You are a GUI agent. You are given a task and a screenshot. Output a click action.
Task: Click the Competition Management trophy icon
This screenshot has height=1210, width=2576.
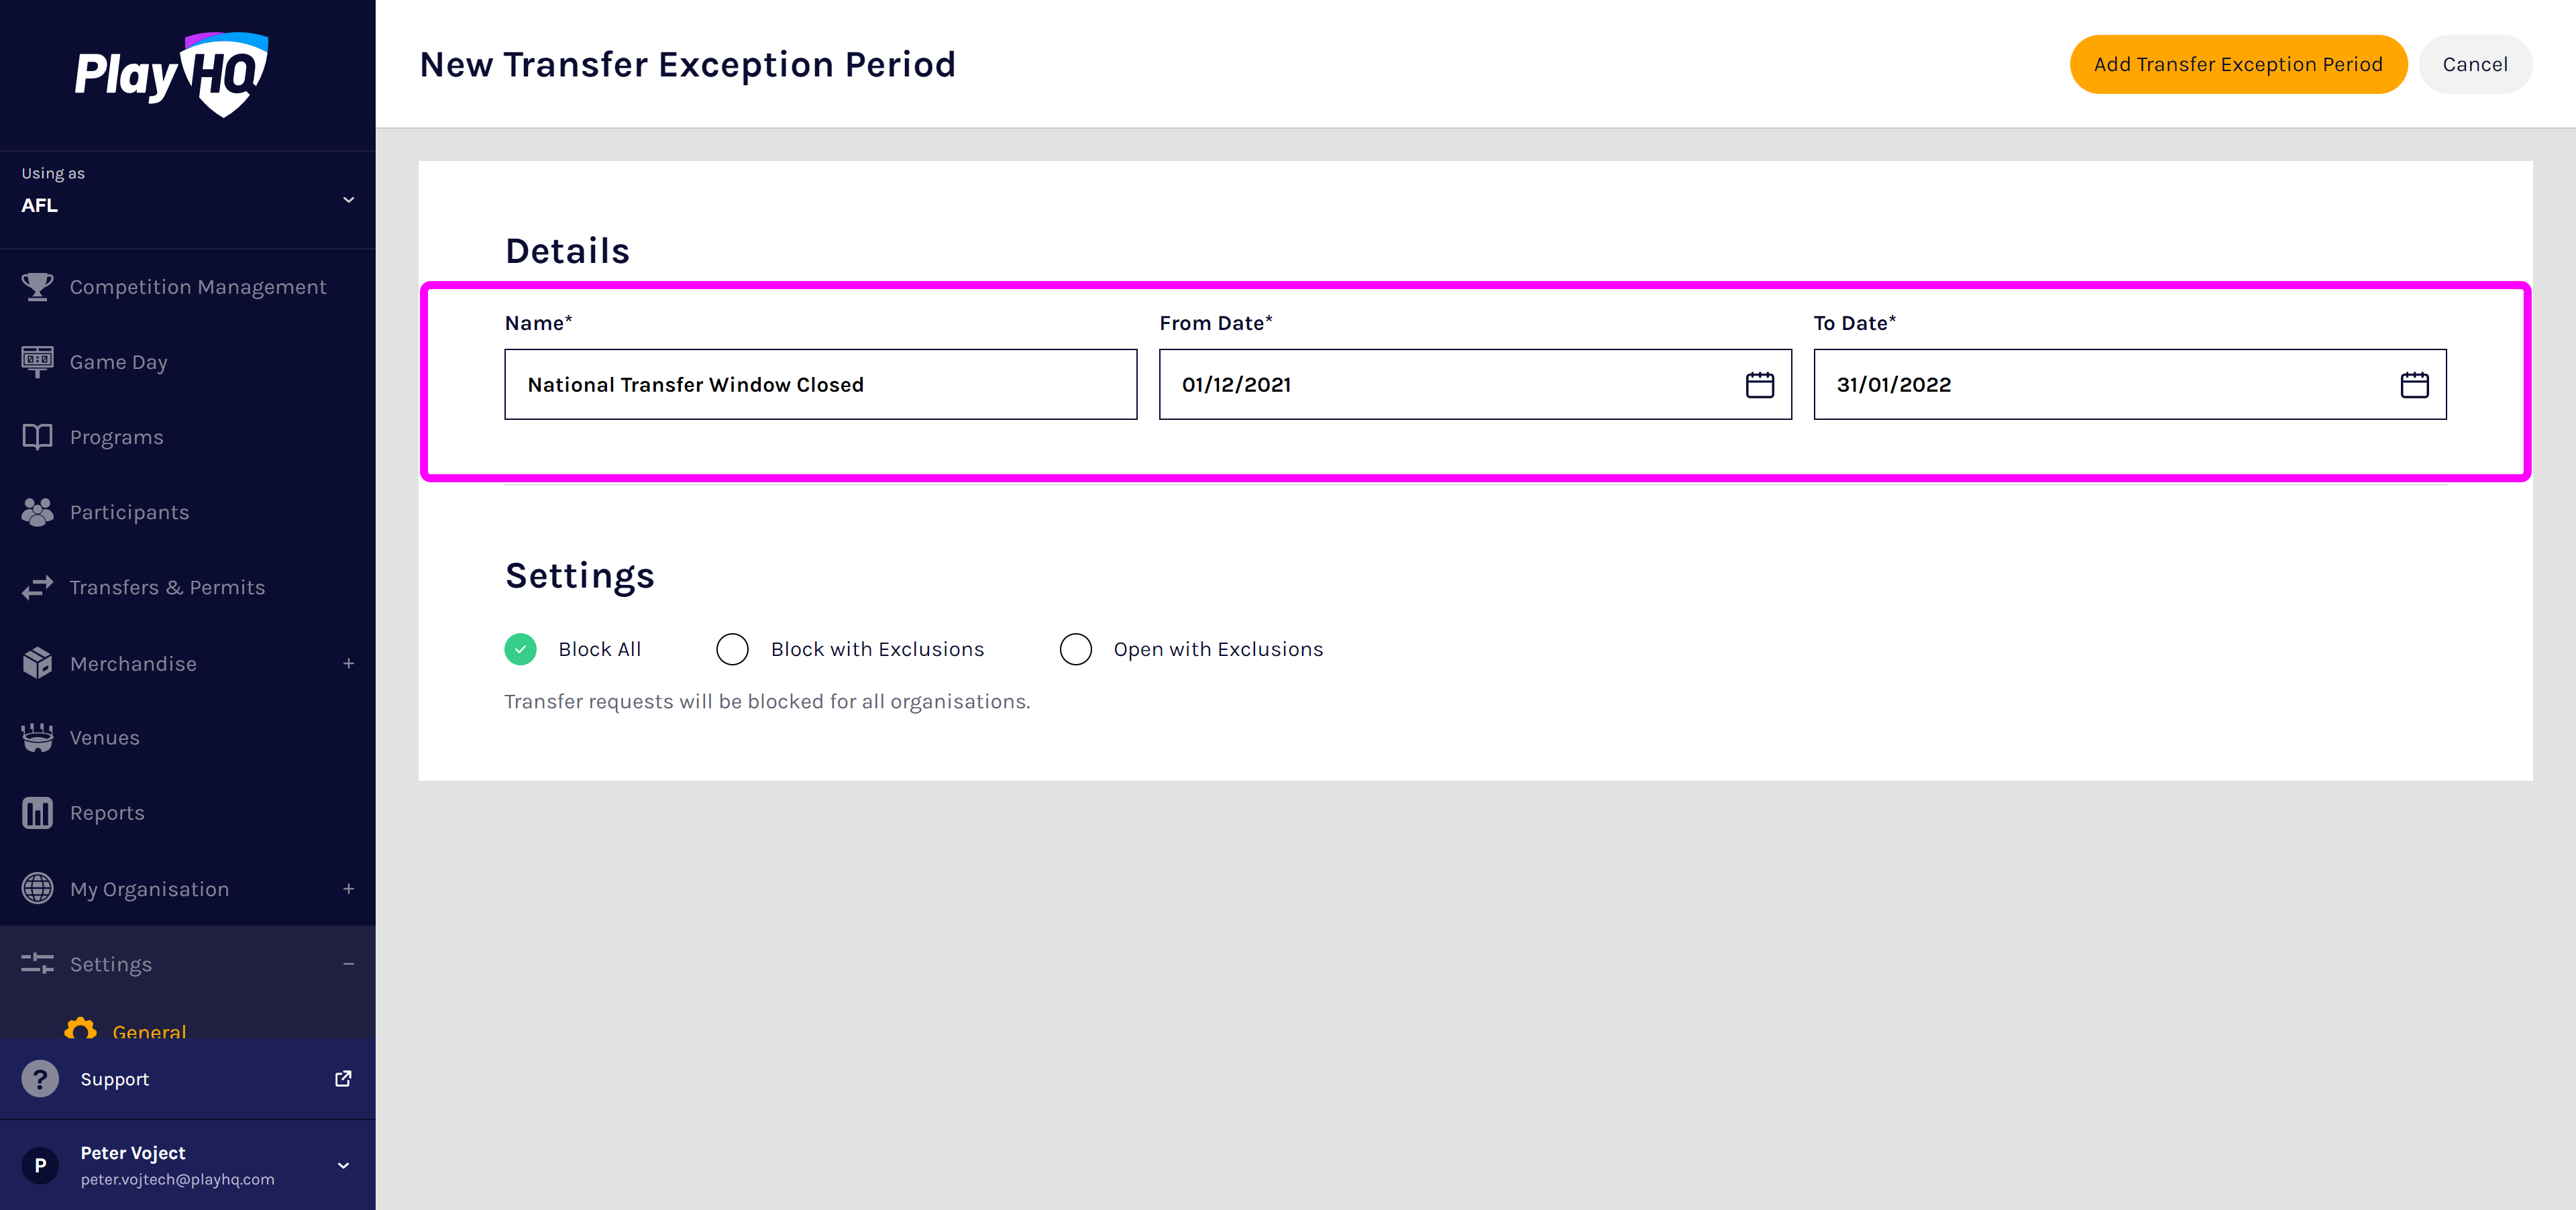click(x=37, y=287)
